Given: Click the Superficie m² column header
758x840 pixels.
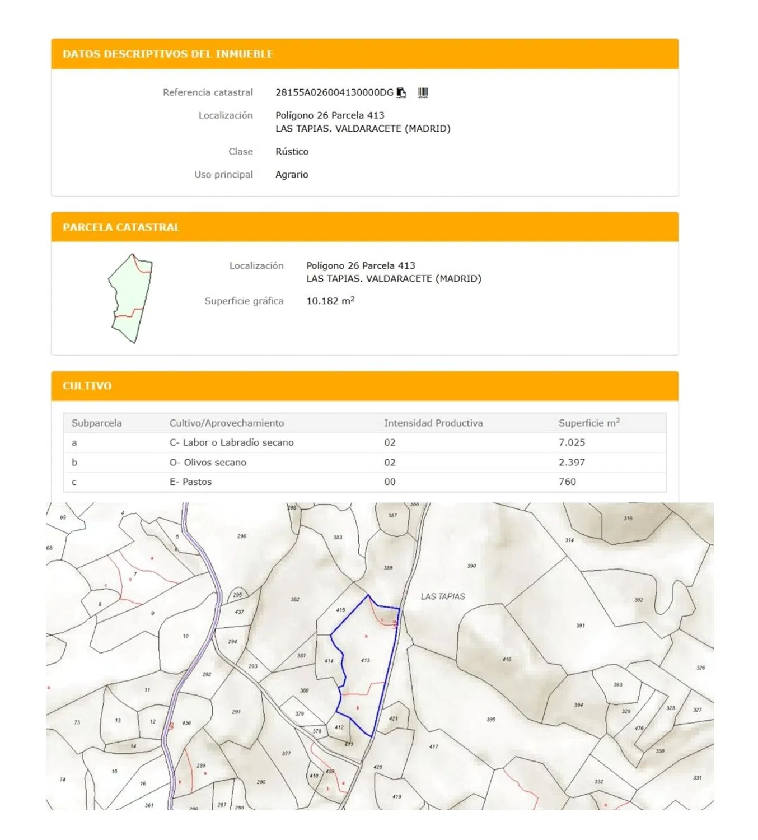Looking at the screenshot, I should point(589,423).
